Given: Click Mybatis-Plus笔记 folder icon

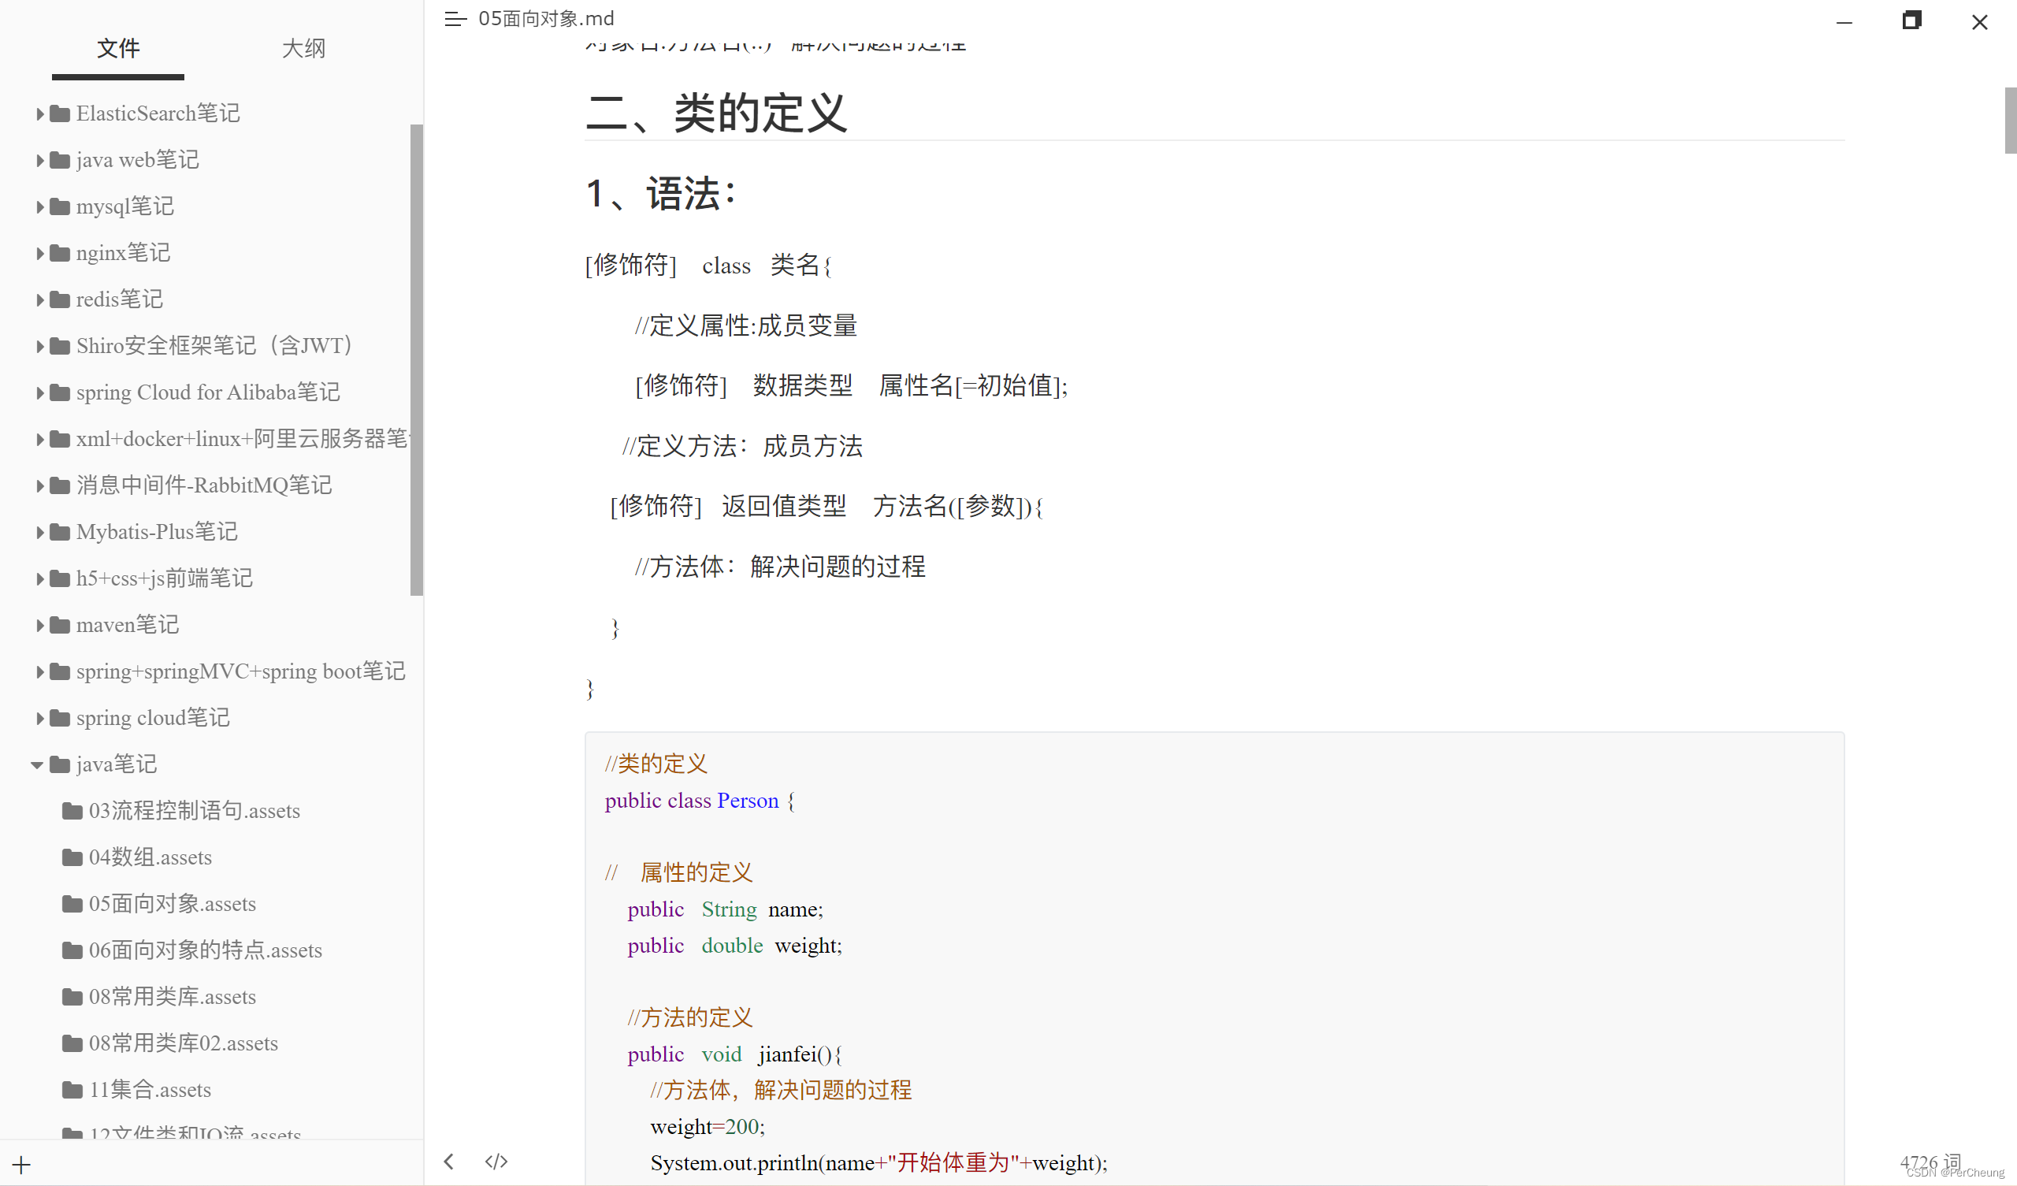Looking at the screenshot, I should [60, 532].
